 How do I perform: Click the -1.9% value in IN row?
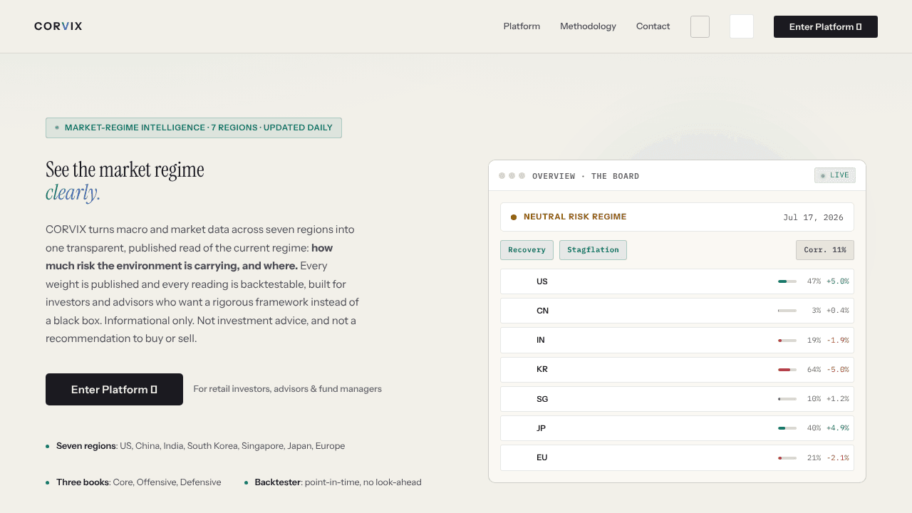(837, 340)
